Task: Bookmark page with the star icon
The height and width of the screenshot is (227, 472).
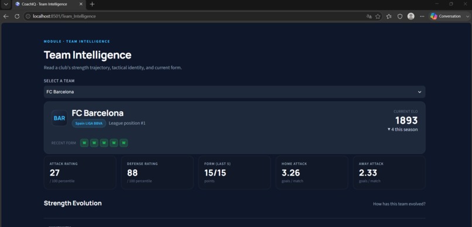Action: [x=378, y=16]
